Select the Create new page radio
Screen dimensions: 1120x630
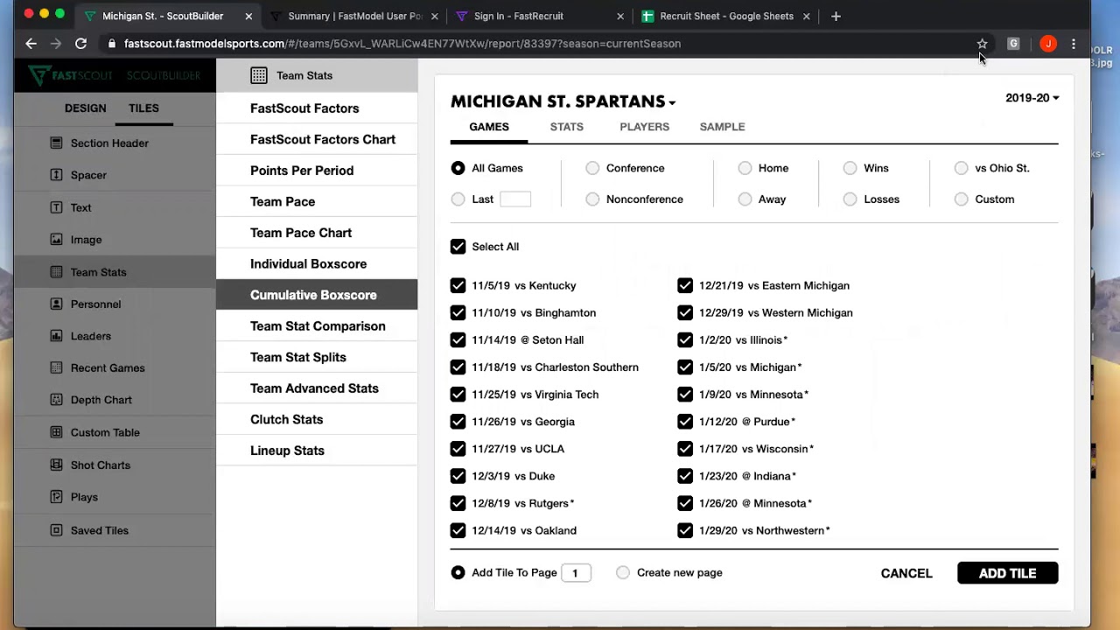click(622, 572)
